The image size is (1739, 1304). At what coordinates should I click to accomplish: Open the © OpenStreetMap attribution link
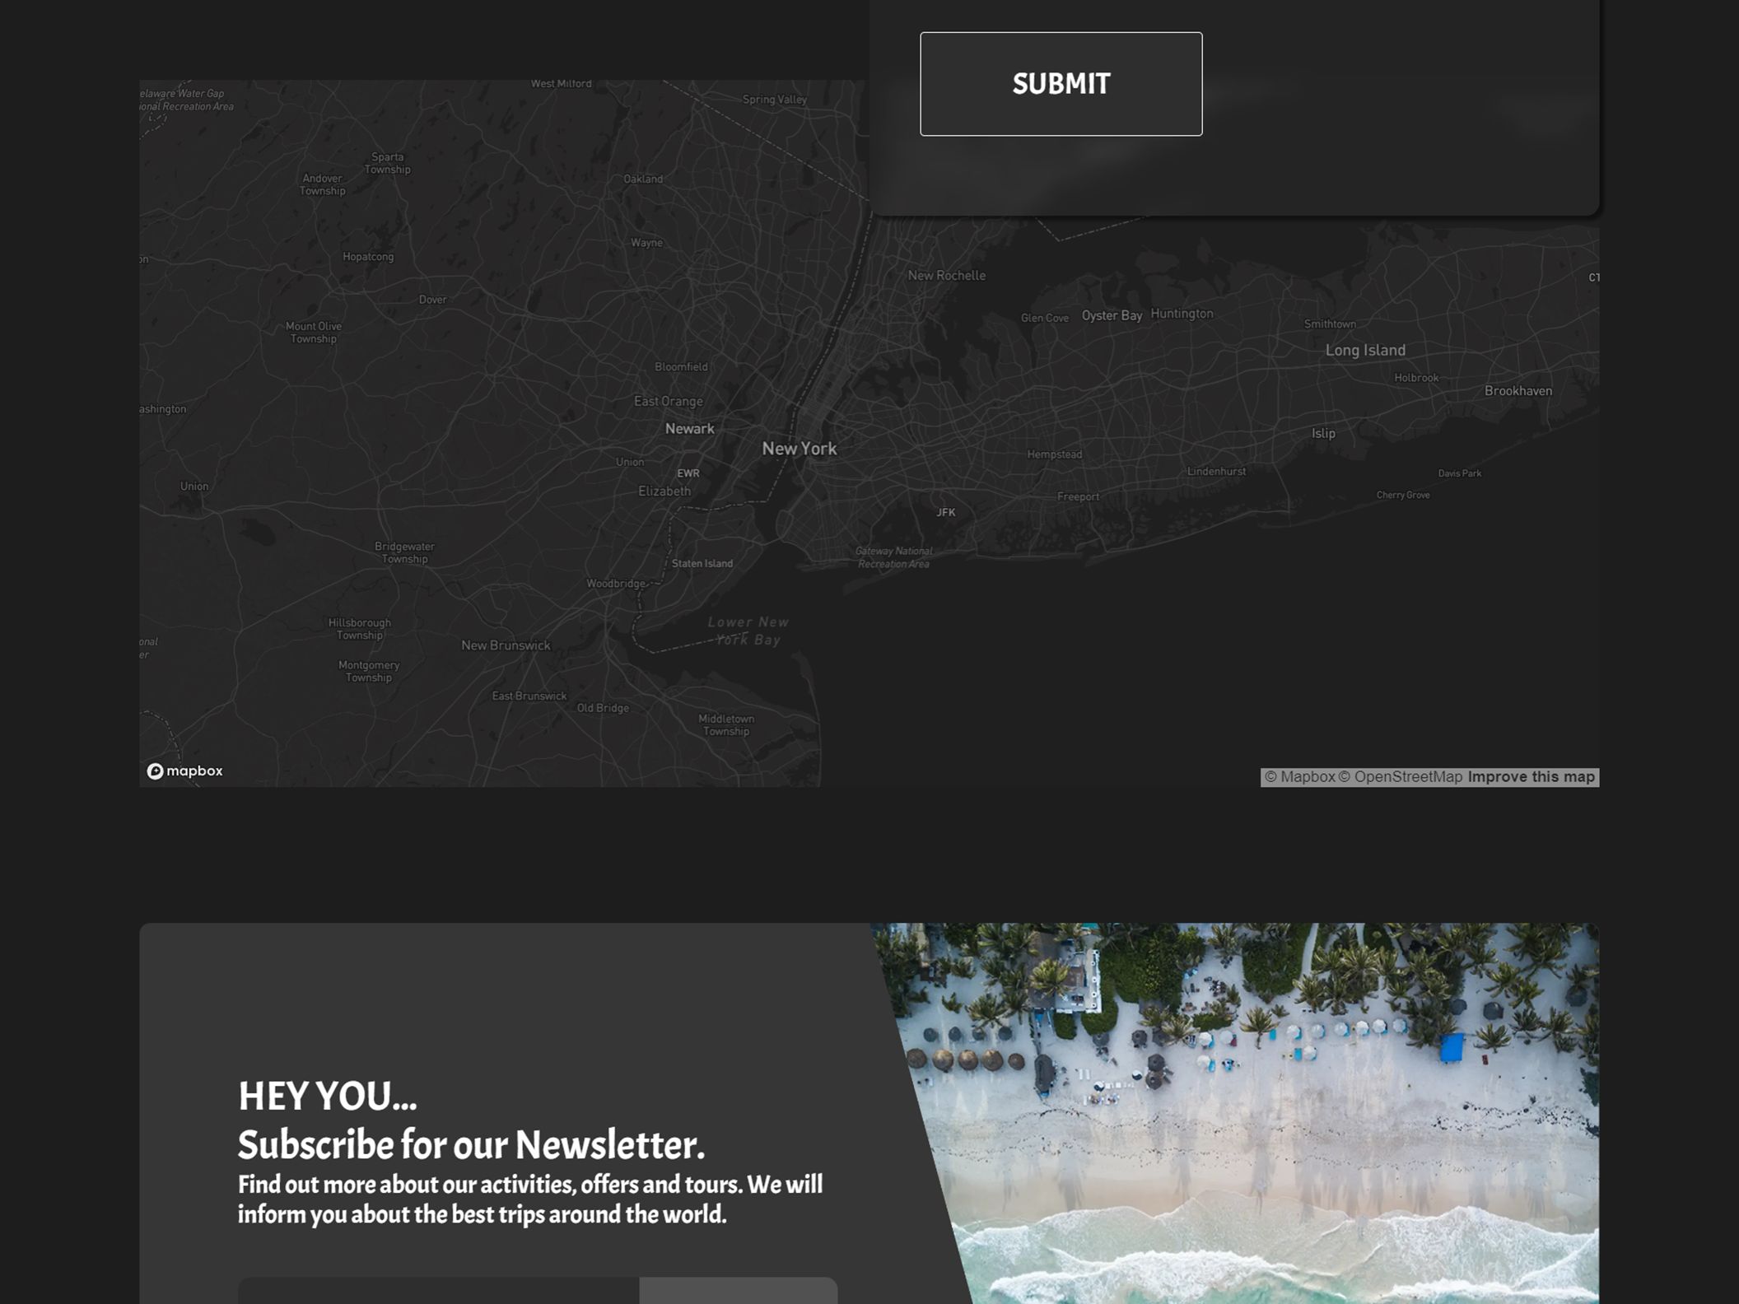(1400, 777)
